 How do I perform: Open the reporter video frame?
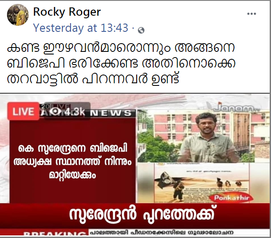pos(203,136)
